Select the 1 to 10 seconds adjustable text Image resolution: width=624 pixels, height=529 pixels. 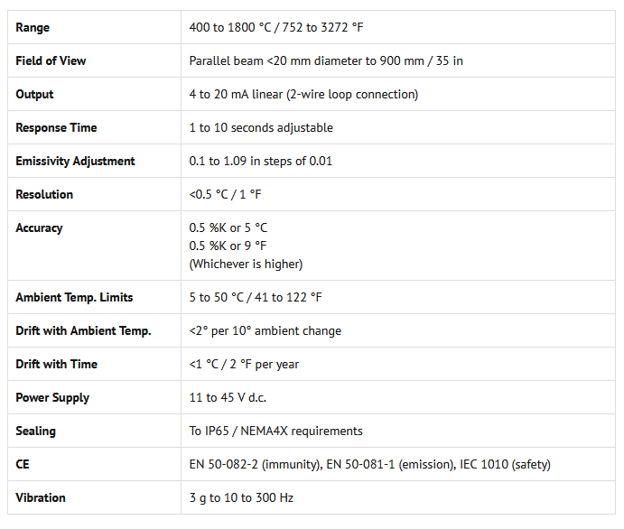pos(261,127)
